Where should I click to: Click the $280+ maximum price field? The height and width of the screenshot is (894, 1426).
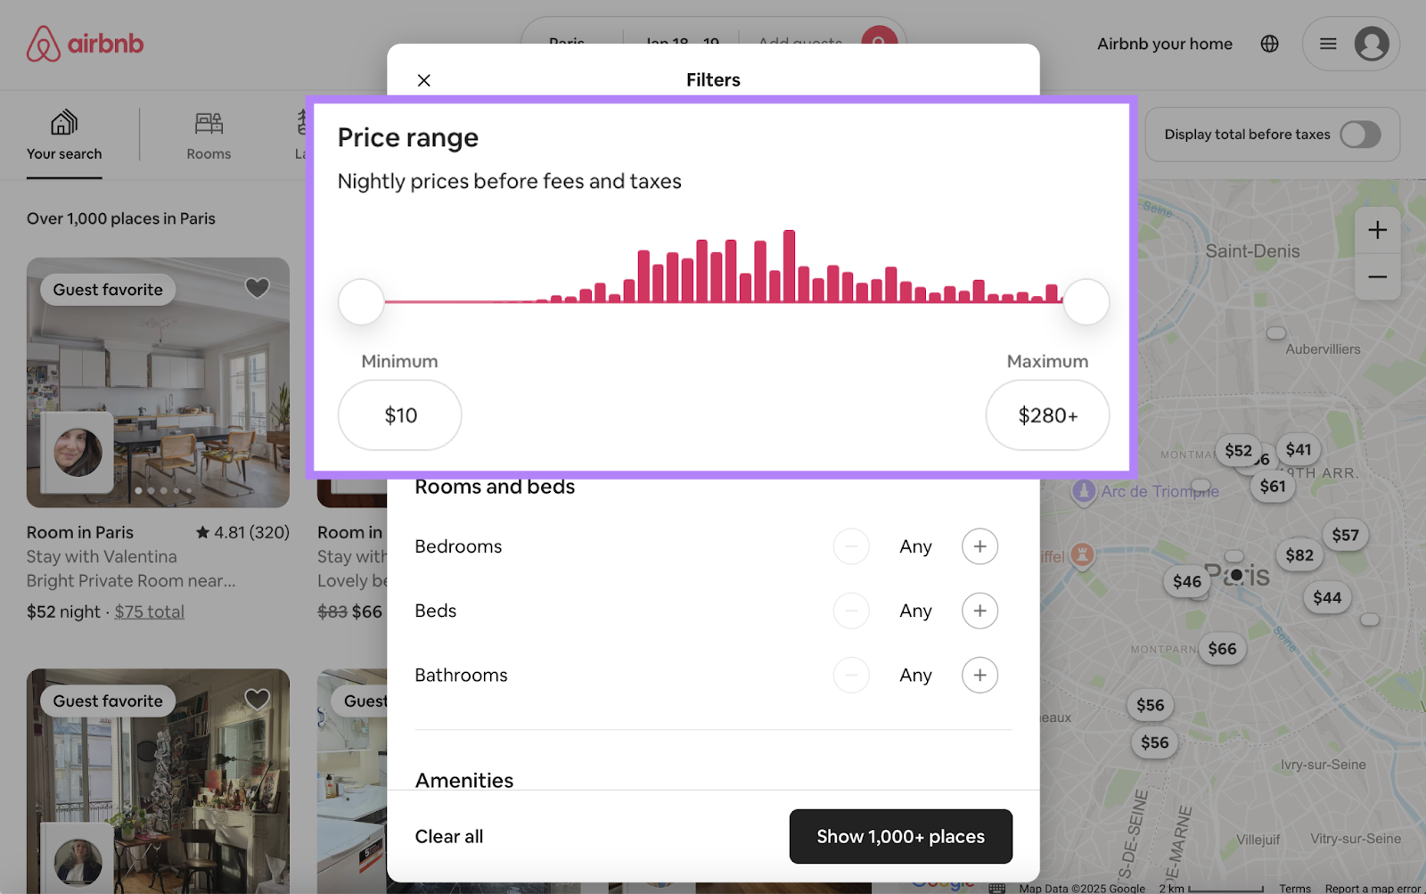tap(1047, 414)
